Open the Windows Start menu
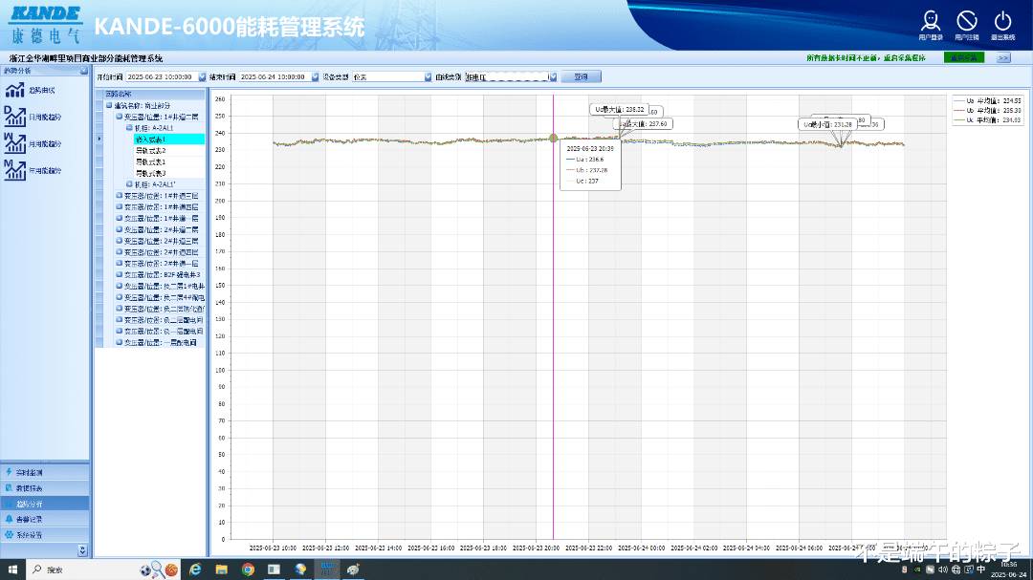1033x580 pixels. [x=12, y=569]
